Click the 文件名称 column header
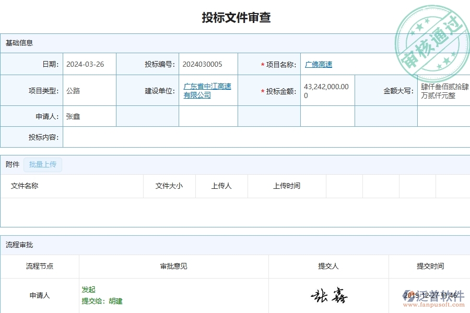 (x=25, y=186)
